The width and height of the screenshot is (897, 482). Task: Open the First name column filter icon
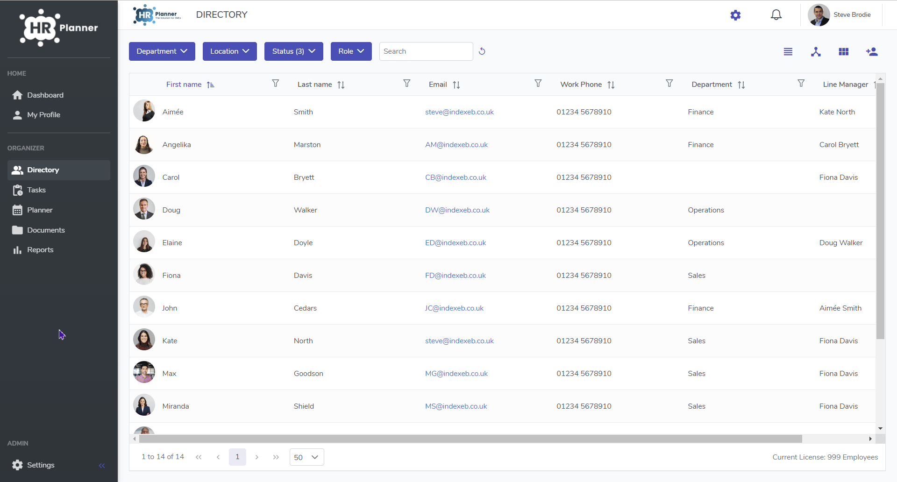[x=276, y=84]
